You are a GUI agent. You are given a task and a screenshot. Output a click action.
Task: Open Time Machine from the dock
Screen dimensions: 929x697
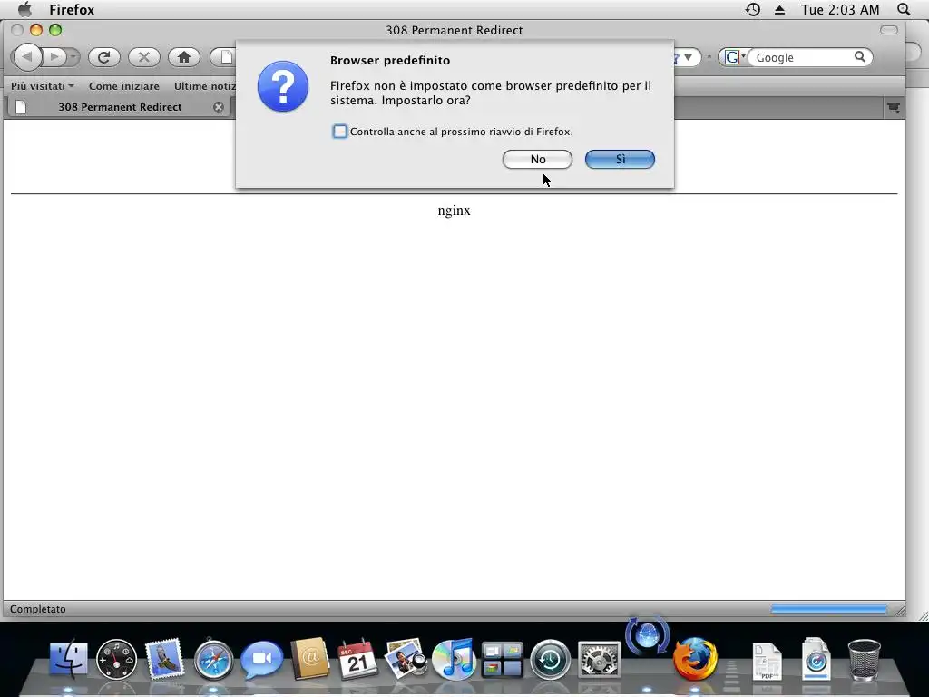coord(550,659)
